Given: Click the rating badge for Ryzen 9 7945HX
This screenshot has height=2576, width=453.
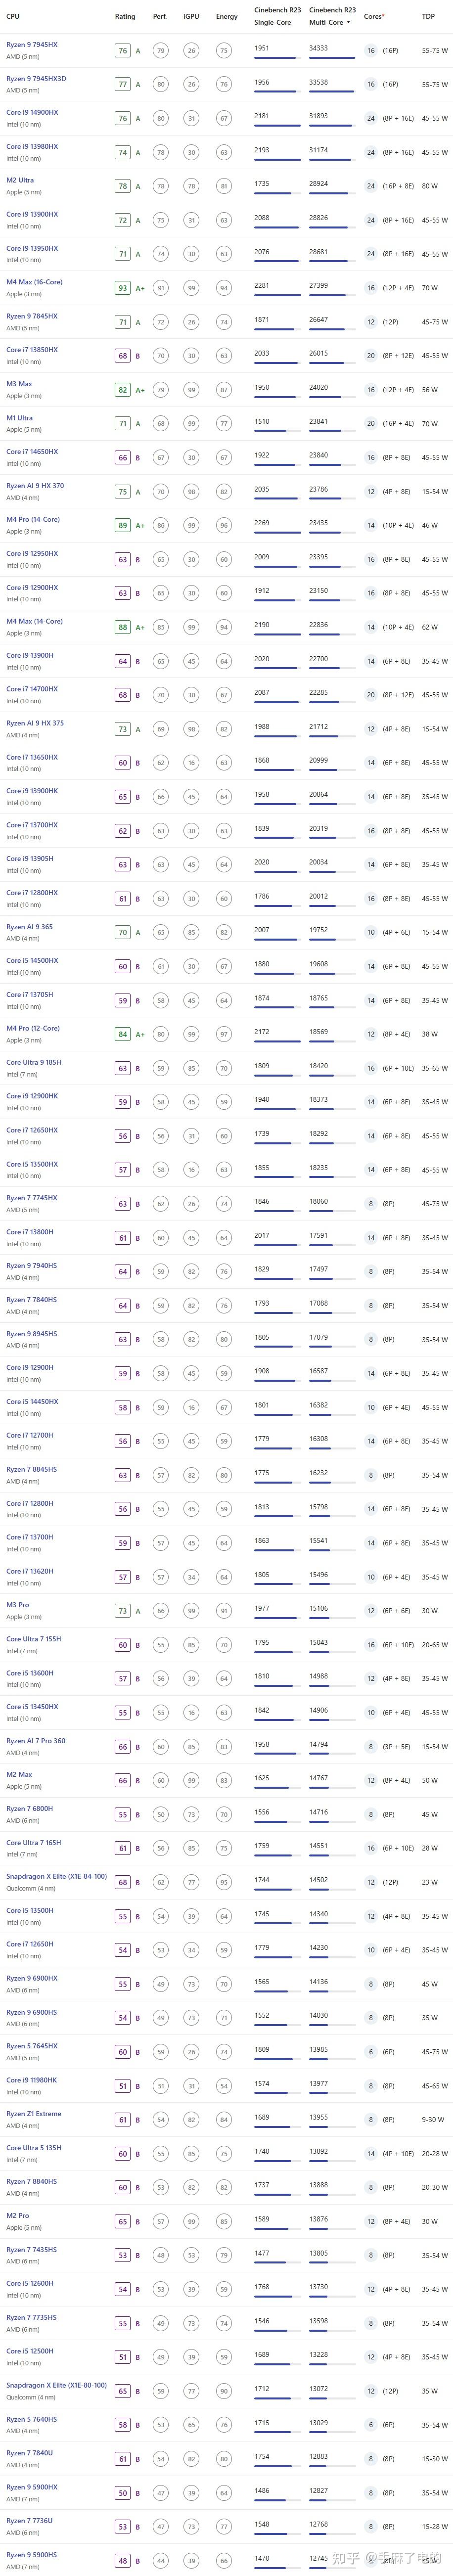Looking at the screenshot, I should (x=123, y=51).
